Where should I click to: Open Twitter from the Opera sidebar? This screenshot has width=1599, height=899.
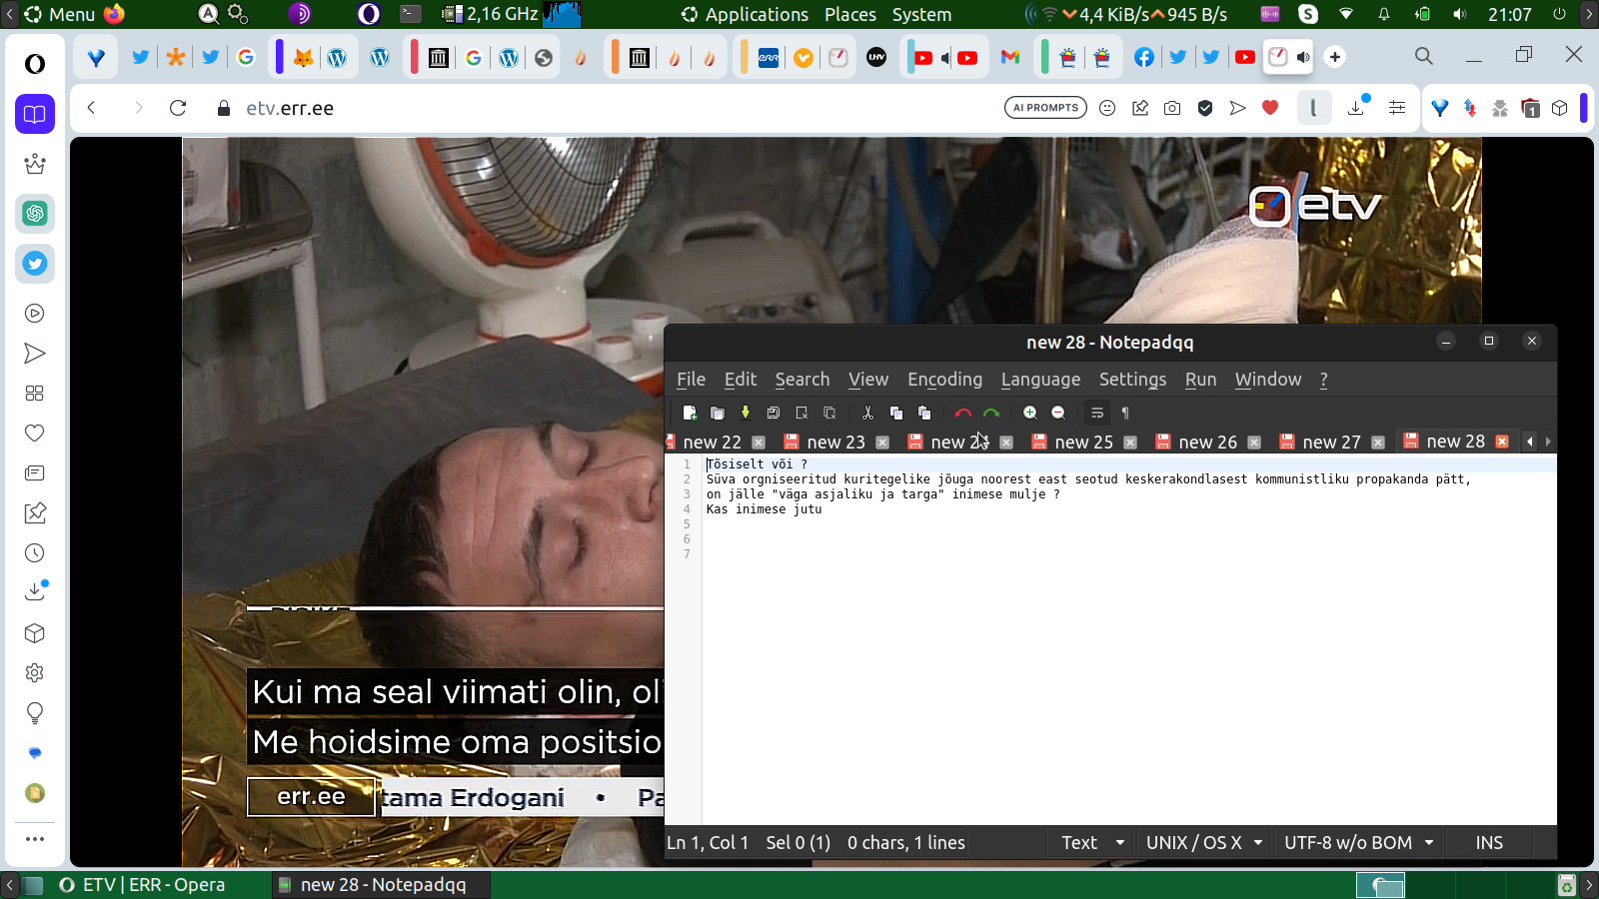point(35,264)
